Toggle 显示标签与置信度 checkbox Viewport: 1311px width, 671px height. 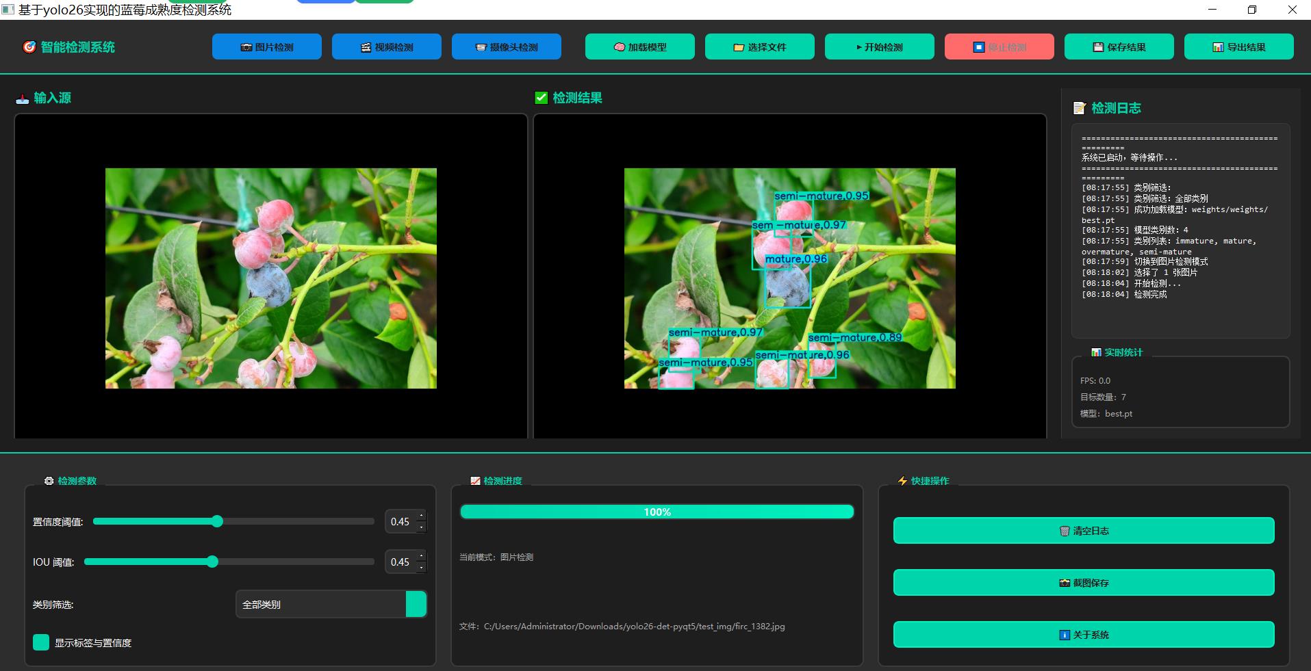point(41,642)
